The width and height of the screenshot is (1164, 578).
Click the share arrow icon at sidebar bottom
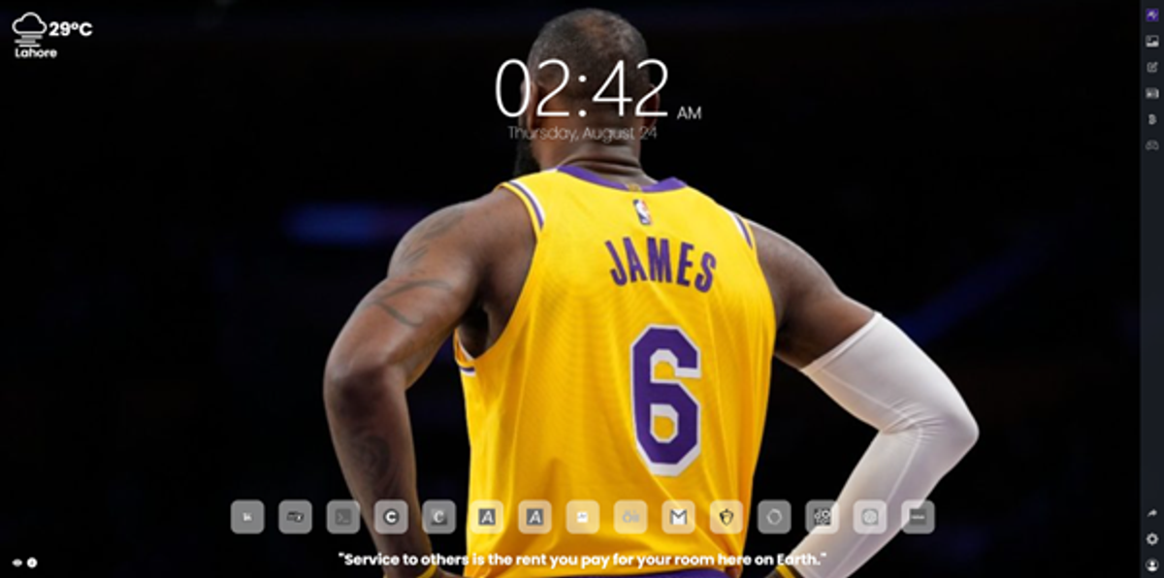[1152, 513]
